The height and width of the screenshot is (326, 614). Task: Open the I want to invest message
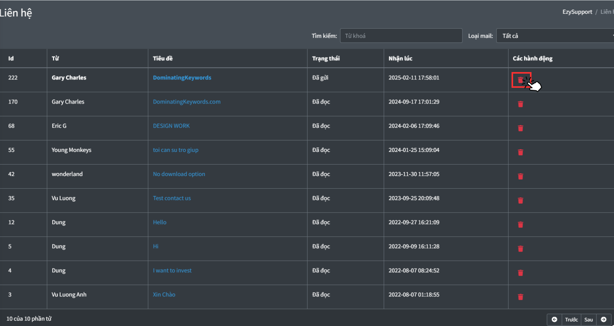click(x=172, y=270)
